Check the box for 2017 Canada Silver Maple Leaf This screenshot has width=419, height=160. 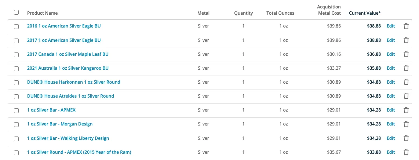coord(16,55)
